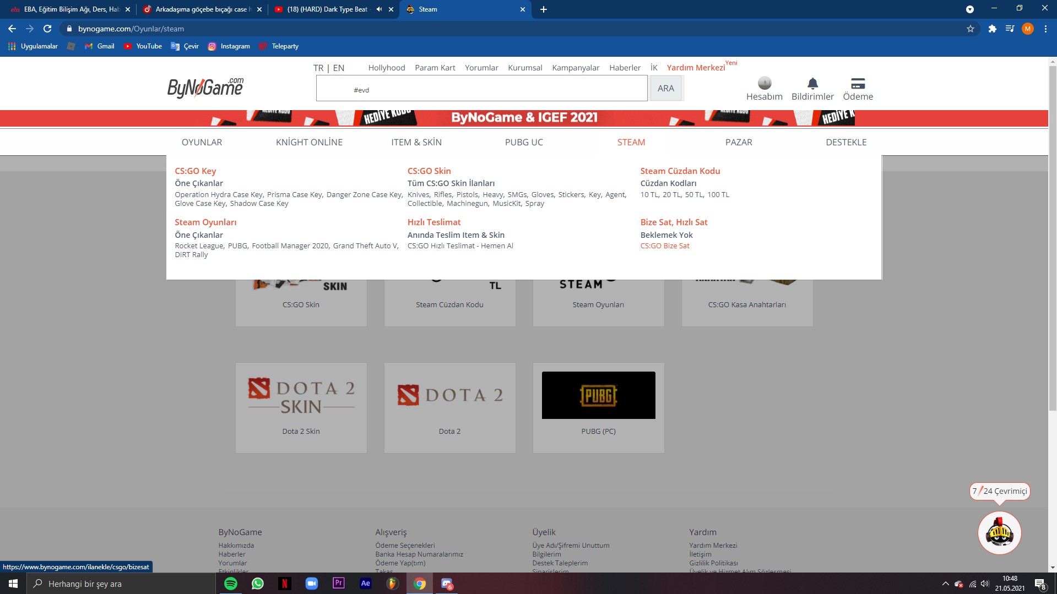Open a new Chrome tab

(543, 9)
